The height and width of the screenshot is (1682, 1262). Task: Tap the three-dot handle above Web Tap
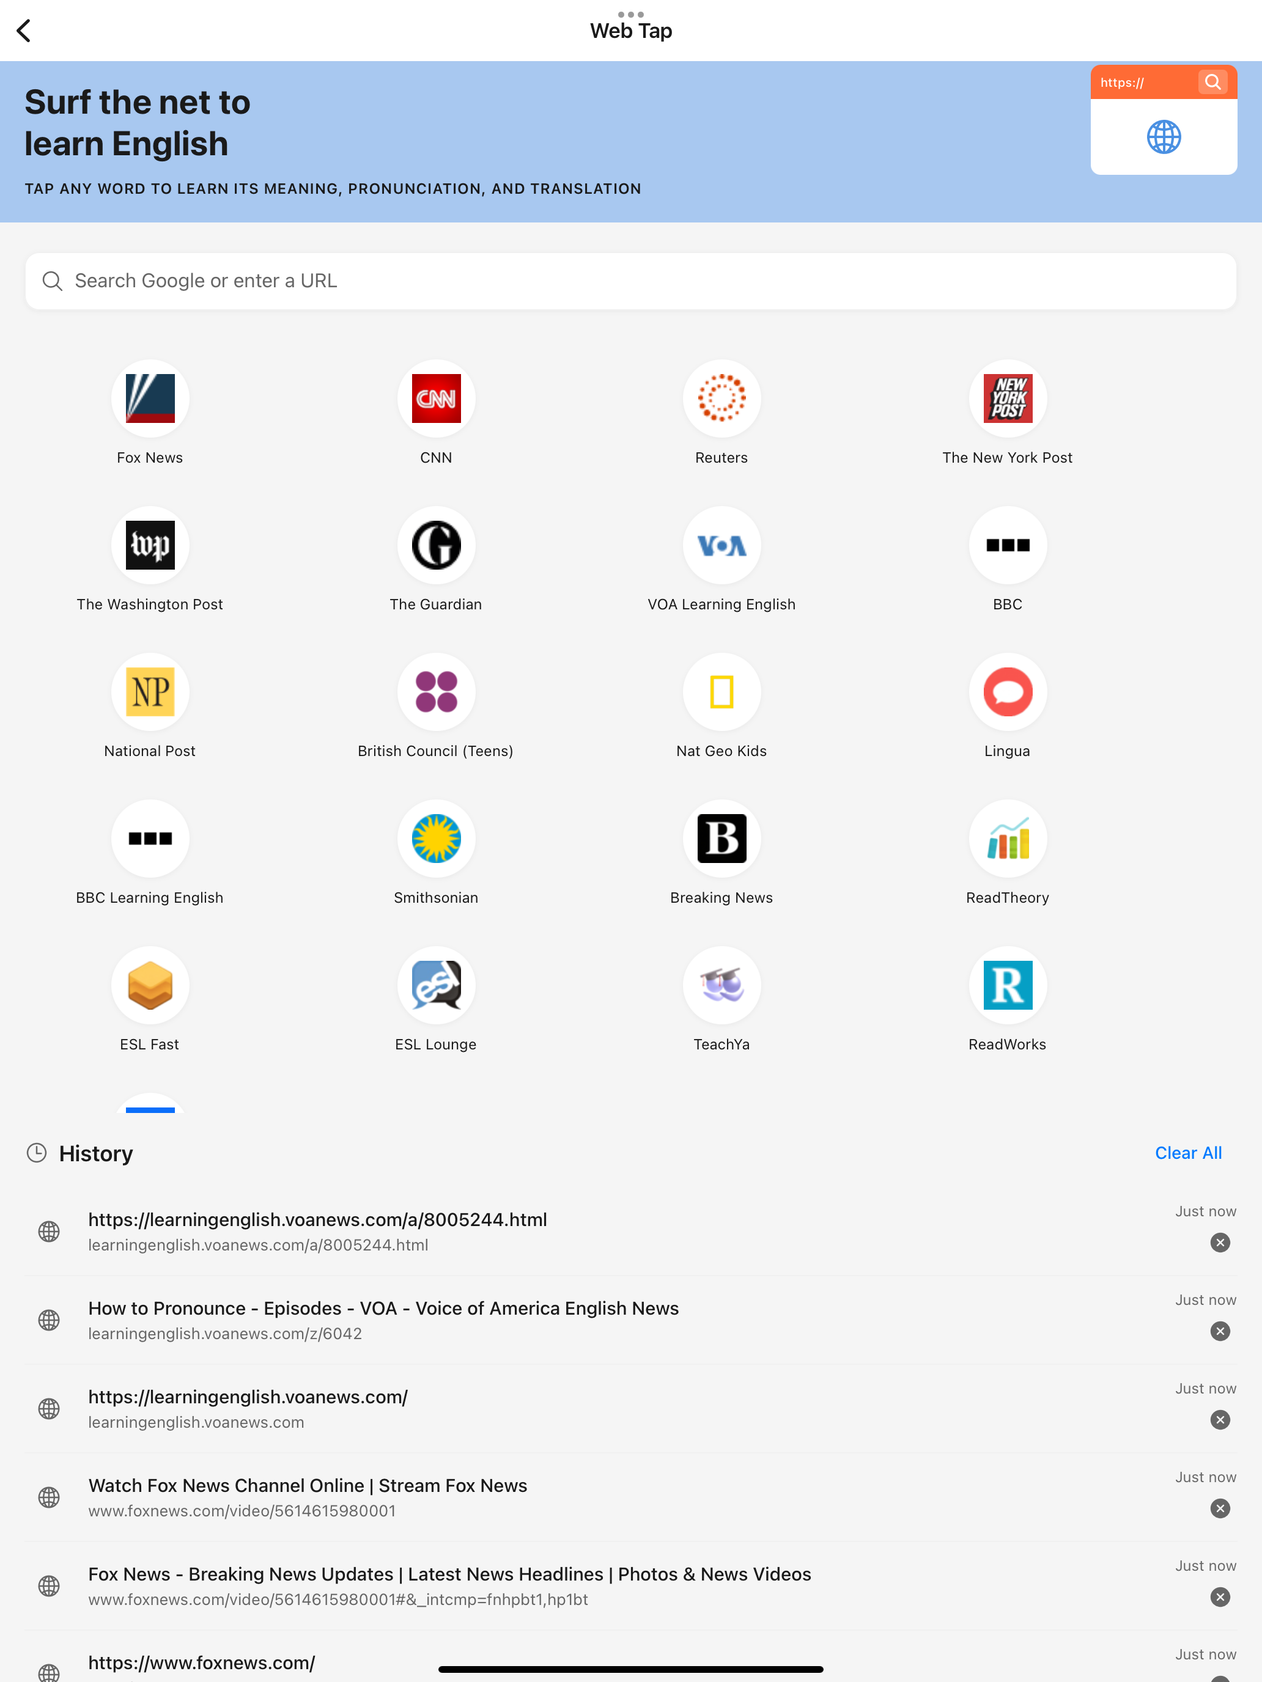[630, 13]
